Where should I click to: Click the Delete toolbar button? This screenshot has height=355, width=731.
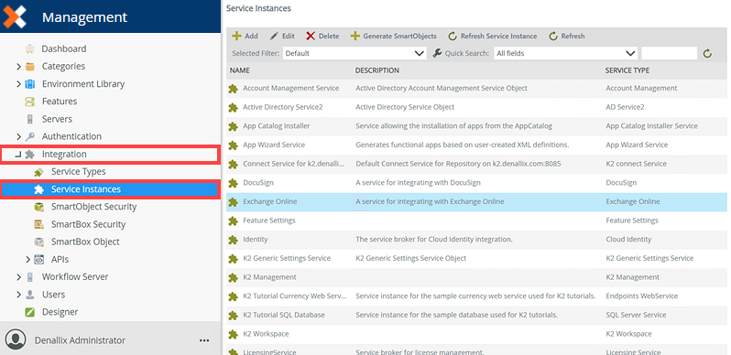coord(322,36)
